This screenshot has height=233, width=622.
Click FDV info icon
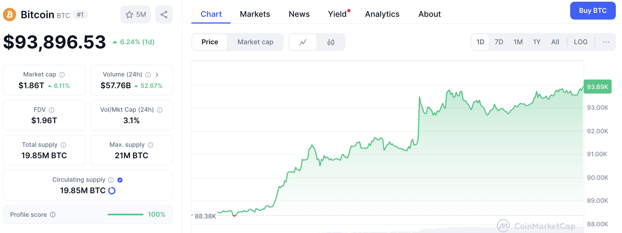pos(52,110)
